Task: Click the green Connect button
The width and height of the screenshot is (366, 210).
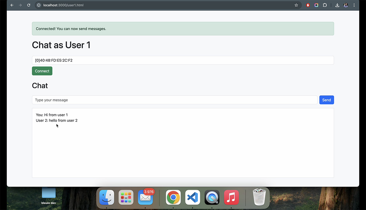Action: [42, 71]
